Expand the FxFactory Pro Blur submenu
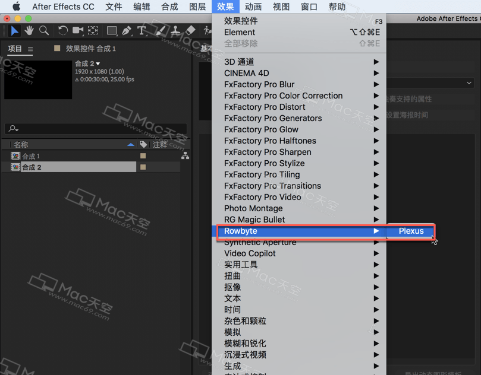This screenshot has width=481, height=375. pos(299,84)
